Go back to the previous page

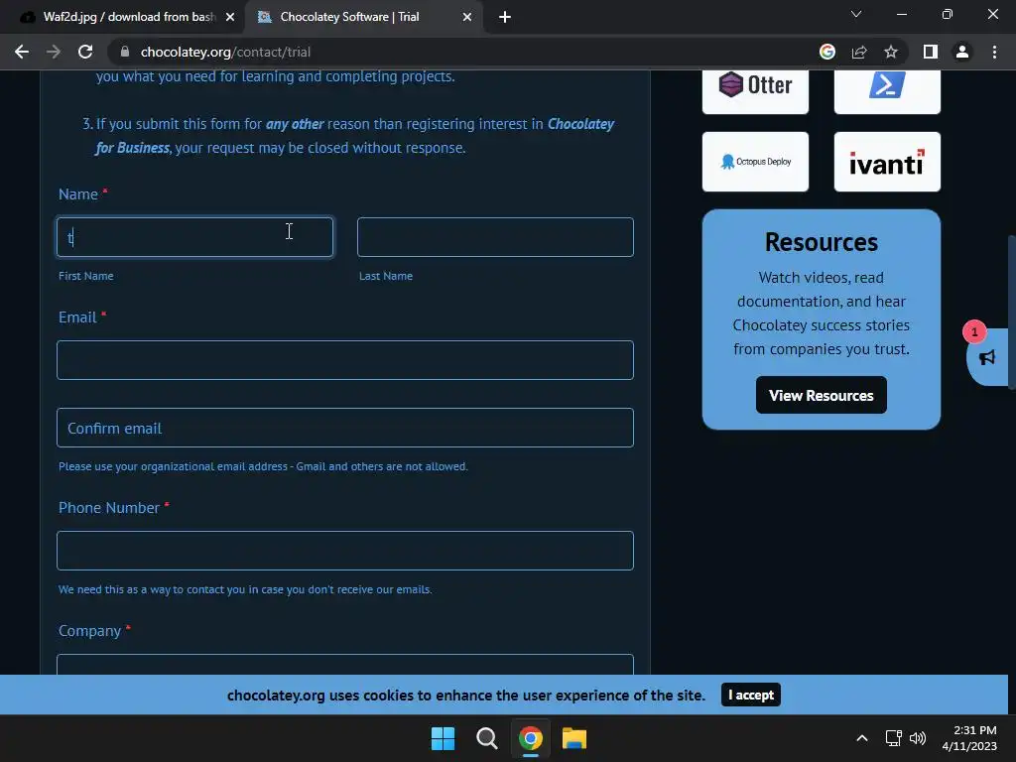(x=22, y=52)
